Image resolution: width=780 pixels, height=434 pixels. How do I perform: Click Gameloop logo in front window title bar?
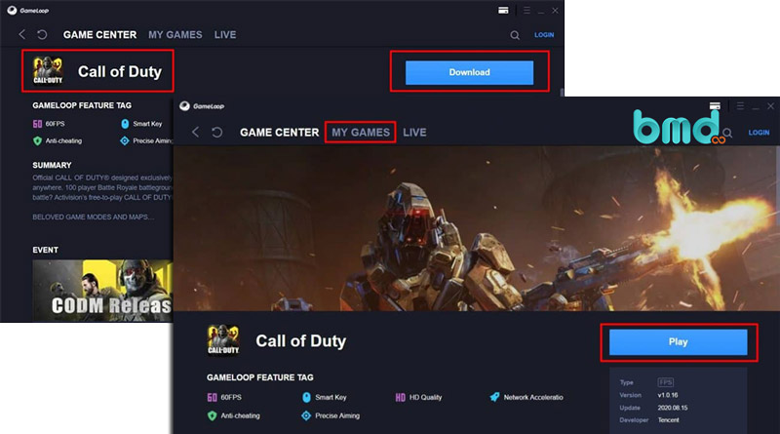[202, 106]
